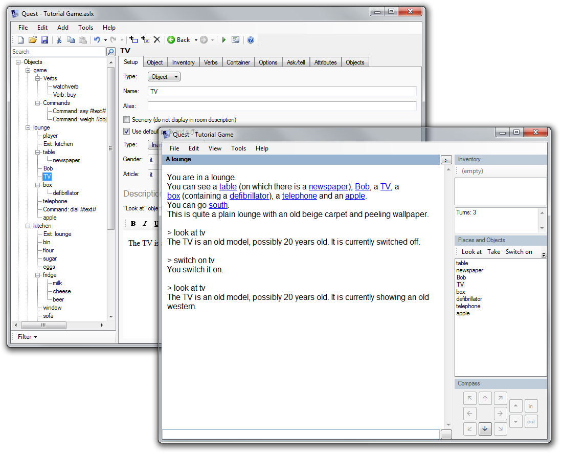The height and width of the screenshot is (453, 563).
Task: Collapse the lounge node in tree
Action: (28, 127)
